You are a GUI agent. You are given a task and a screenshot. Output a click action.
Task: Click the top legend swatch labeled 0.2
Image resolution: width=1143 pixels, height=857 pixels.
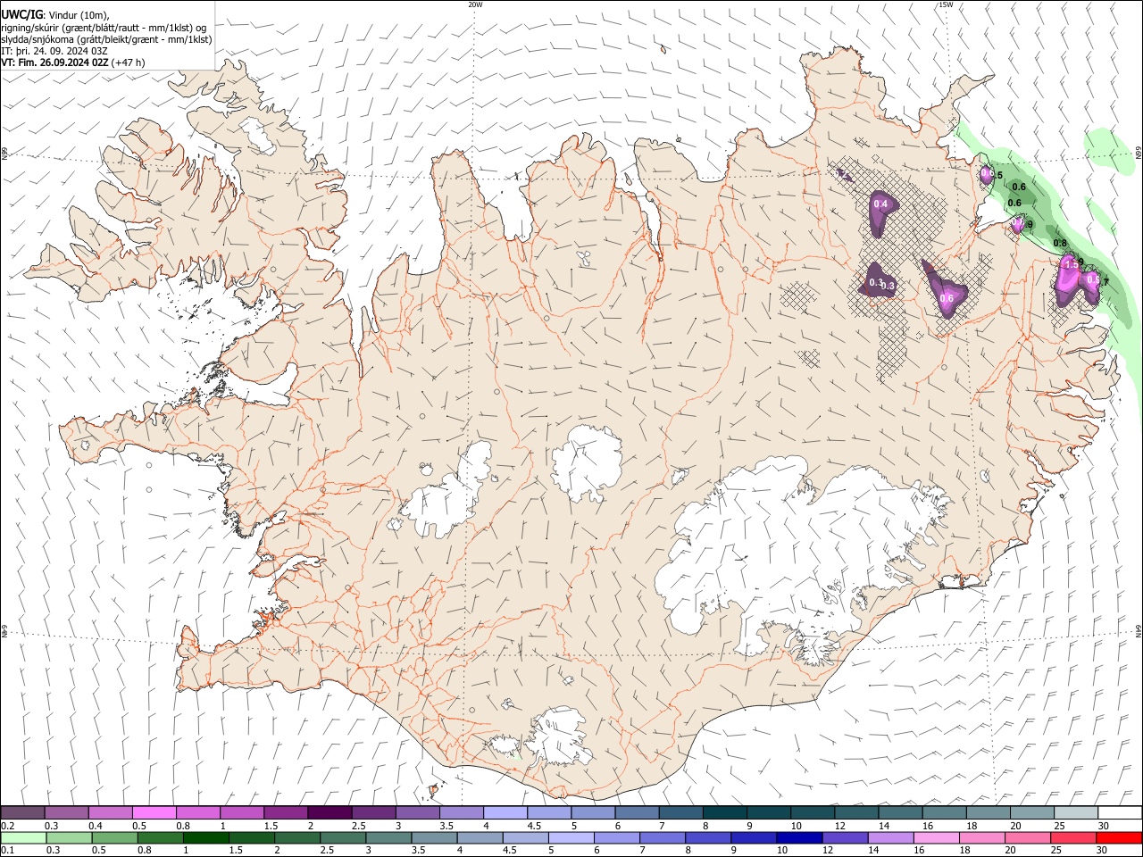(x=22, y=812)
